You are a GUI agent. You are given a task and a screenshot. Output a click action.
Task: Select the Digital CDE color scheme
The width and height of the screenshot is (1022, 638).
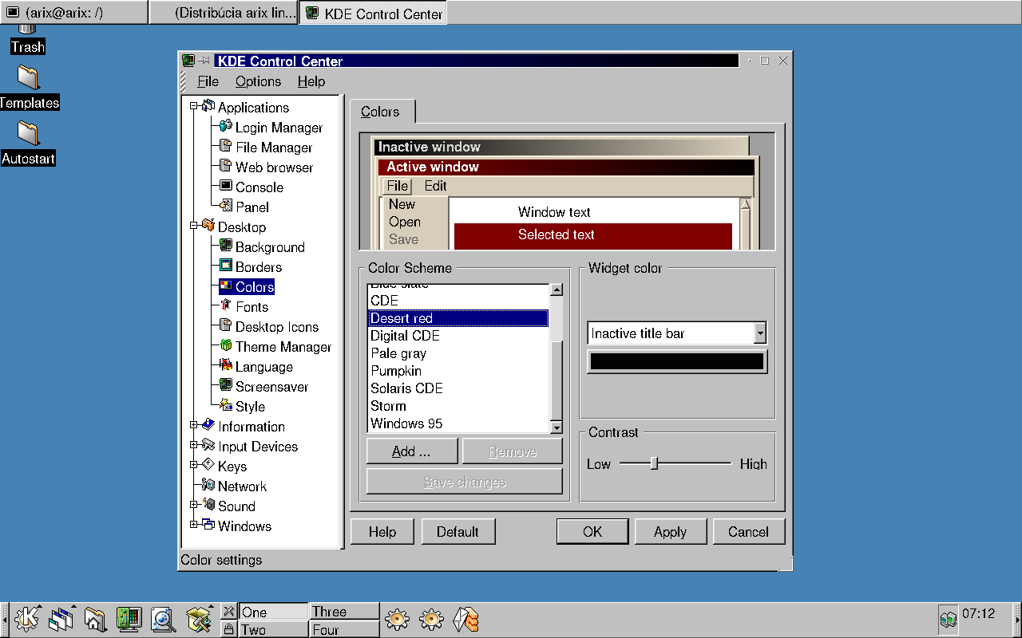coord(458,336)
